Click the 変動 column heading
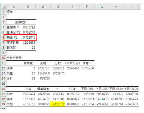 coord(43,63)
